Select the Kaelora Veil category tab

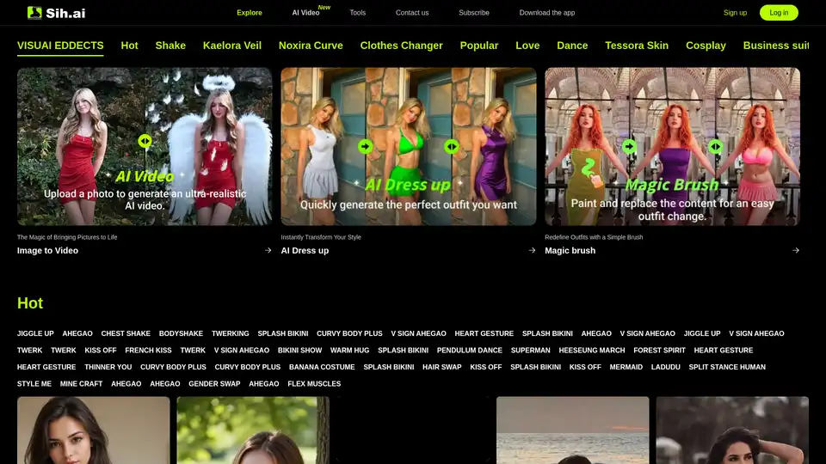(x=232, y=46)
